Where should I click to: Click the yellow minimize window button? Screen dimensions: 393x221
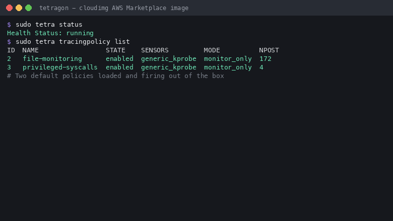(x=19, y=8)
